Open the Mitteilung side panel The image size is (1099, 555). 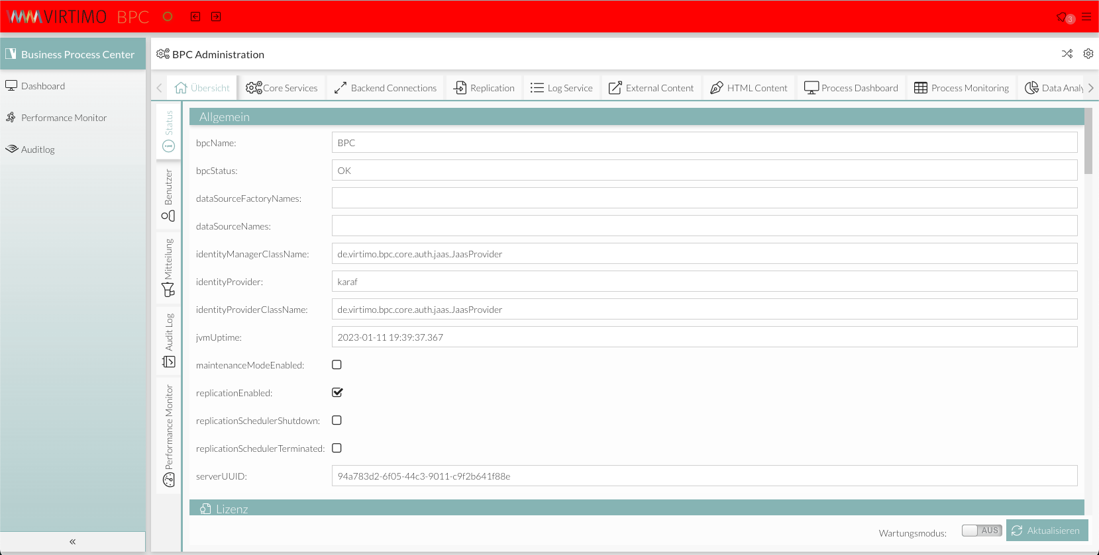tap(168, 267)
